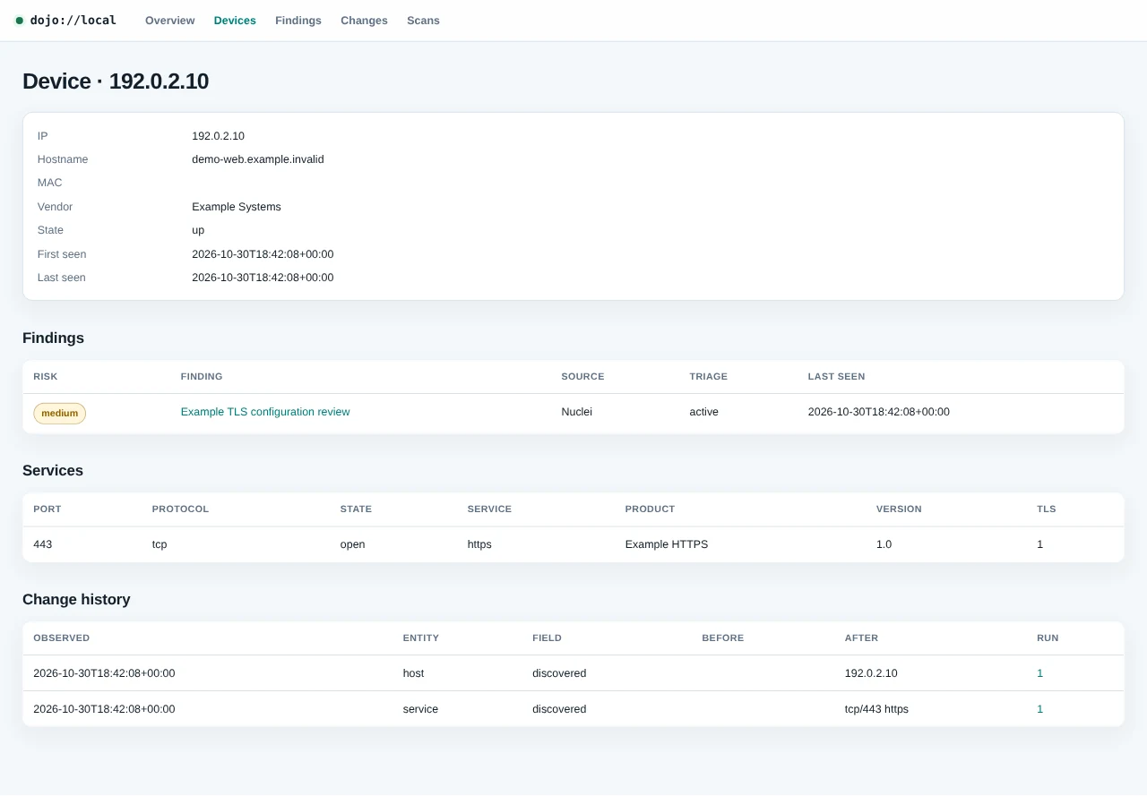Click the green status dot beside dojo://local
This screenshot has width=1147, height=796.
20,21
